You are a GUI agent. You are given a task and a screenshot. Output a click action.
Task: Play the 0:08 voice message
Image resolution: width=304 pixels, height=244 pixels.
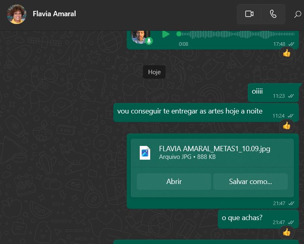click(x=166, y=34)
